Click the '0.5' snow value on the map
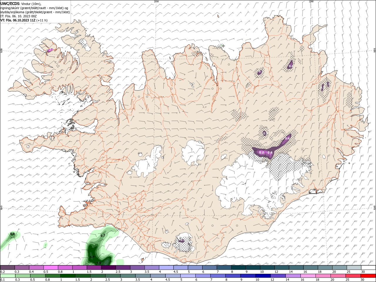 [x=261, y=152]
